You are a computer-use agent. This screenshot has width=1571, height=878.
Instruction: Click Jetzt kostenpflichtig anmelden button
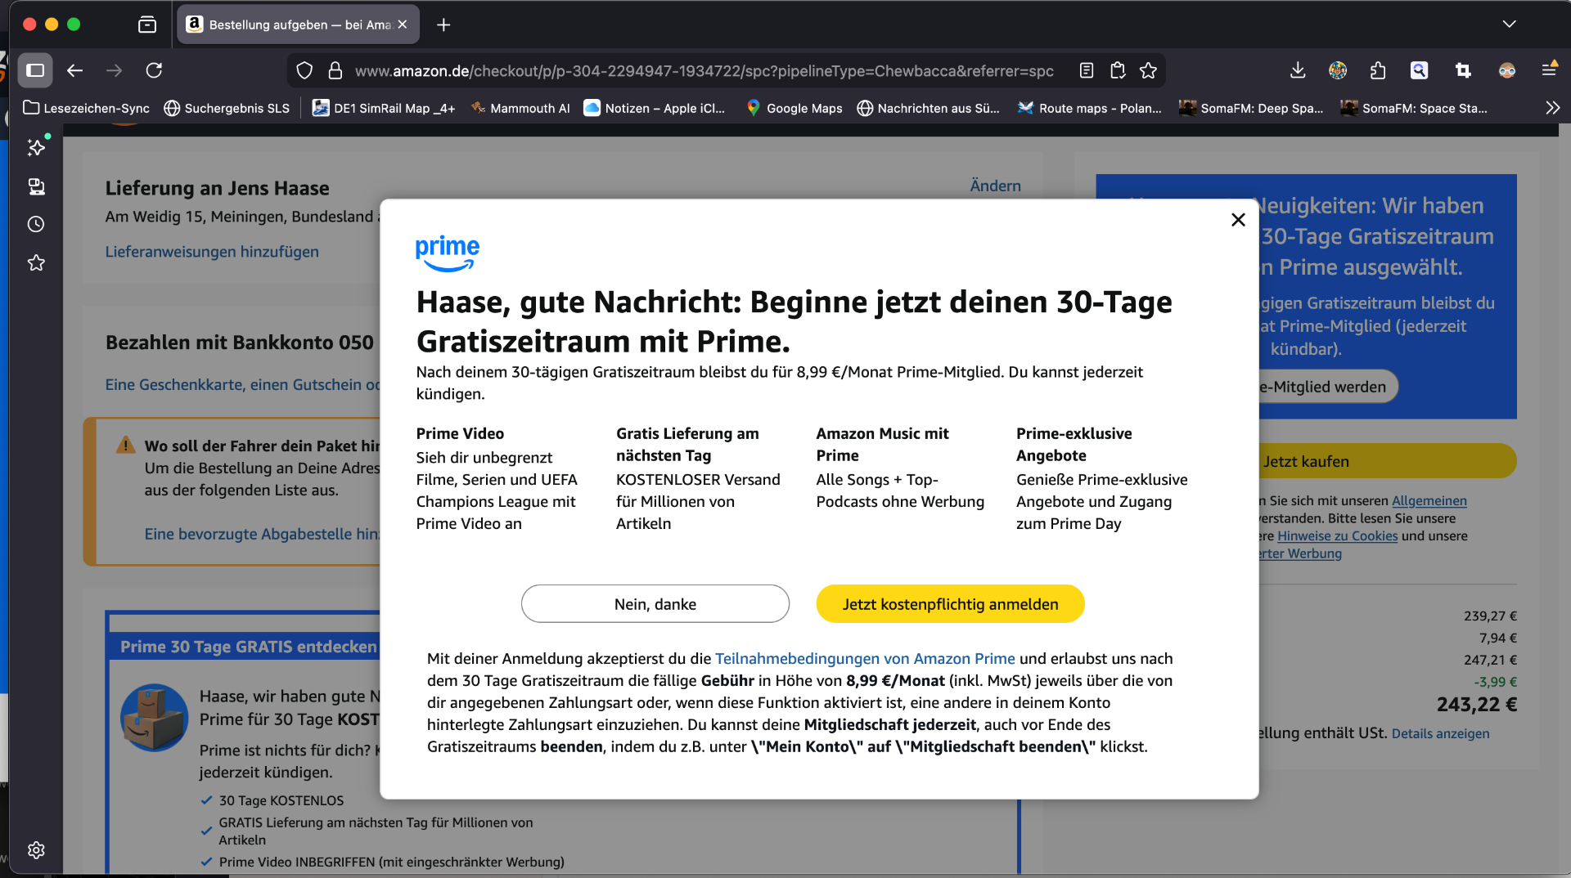tap(950, 604)
